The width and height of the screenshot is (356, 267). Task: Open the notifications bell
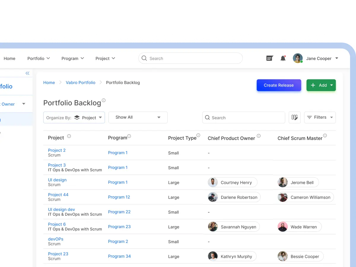(283, 58)
